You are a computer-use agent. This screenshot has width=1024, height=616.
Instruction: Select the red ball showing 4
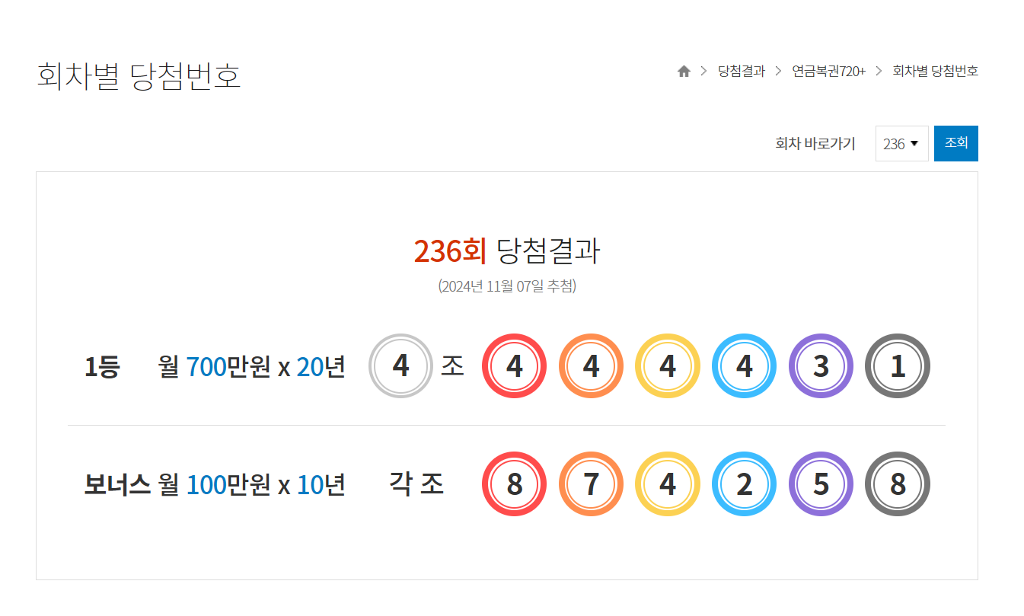click(x=515, y=366)
